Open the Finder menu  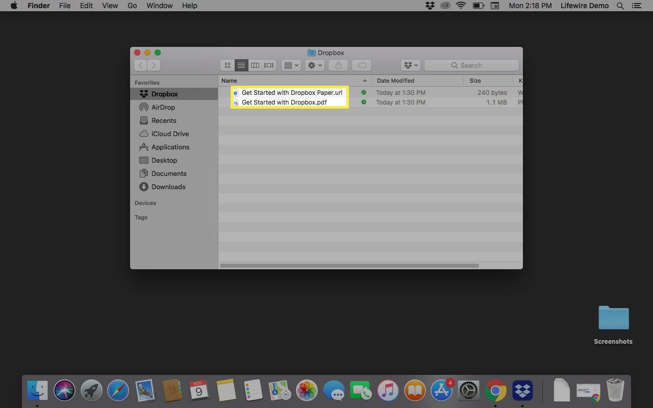(x=39, y=6)
